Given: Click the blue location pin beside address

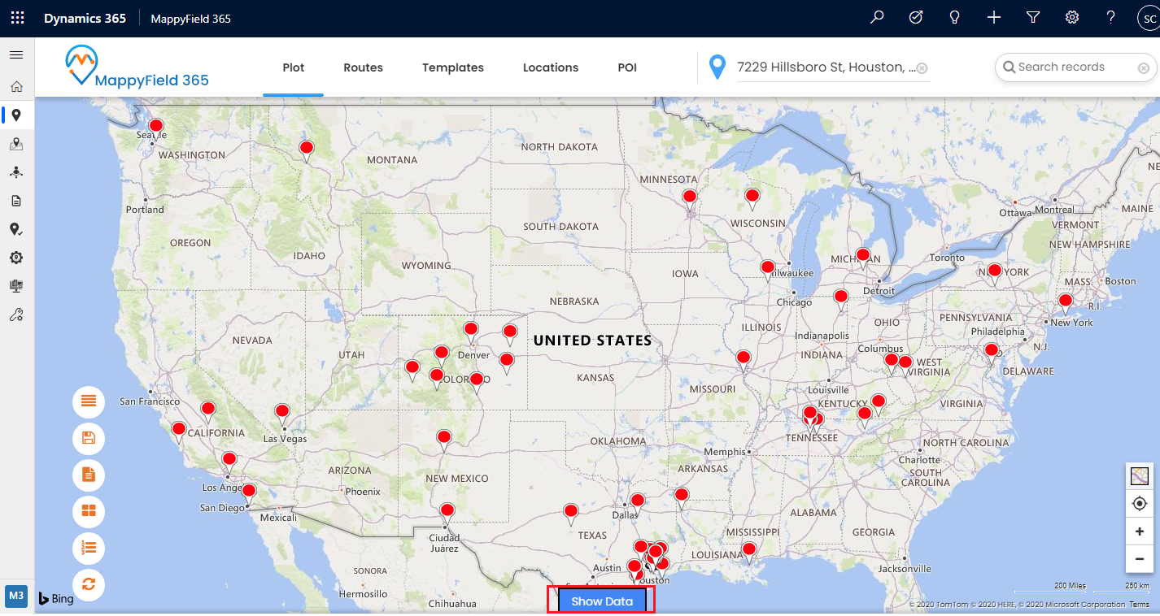Looking at the screenshot, I should 717,67.
